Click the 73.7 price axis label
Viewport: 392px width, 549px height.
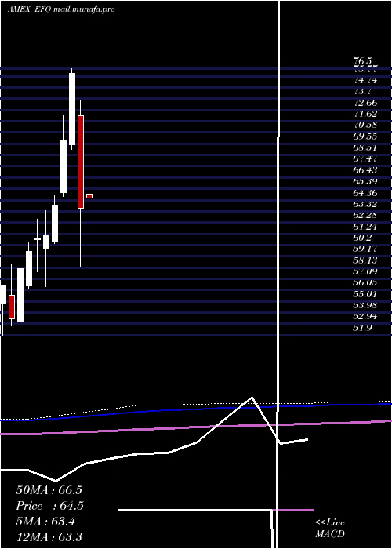(362, 92)
